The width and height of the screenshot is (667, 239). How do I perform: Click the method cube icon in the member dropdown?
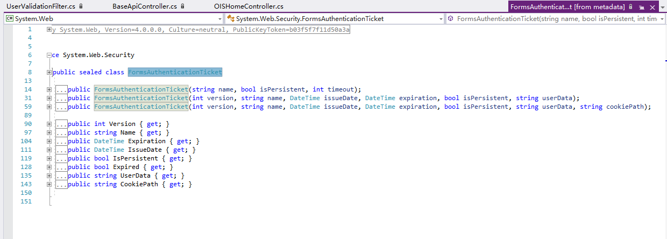pos(451,18)
